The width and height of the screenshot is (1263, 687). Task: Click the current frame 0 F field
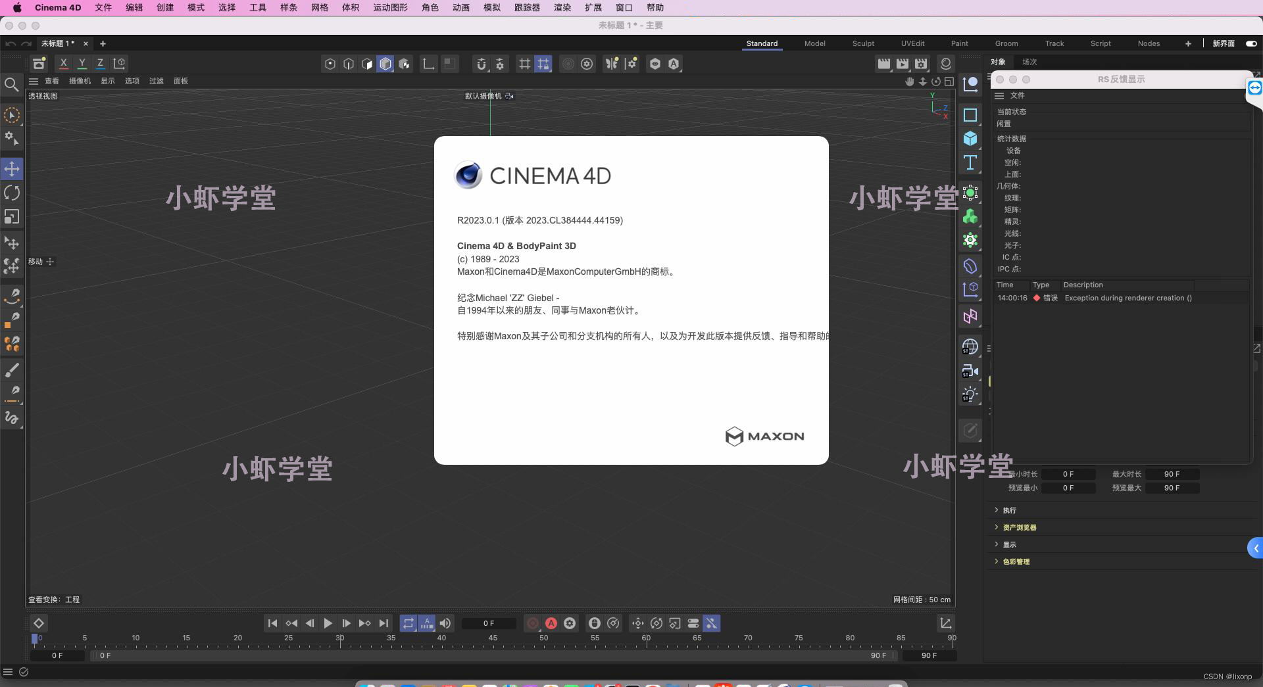click(489, 623)
